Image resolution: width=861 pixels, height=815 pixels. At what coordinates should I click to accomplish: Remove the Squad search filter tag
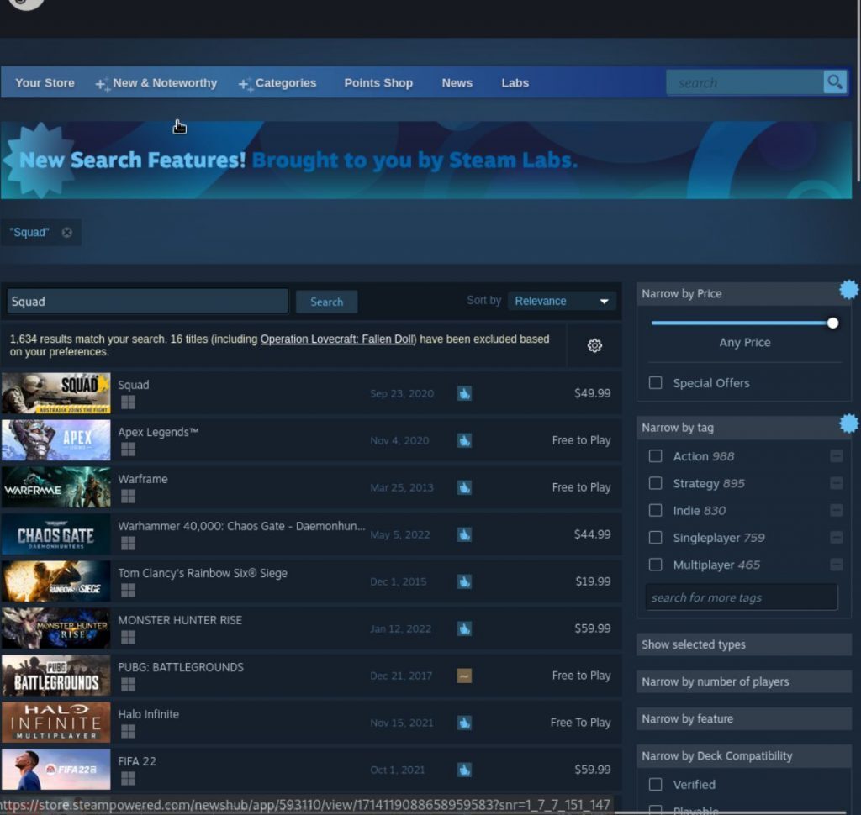(66, 232)
